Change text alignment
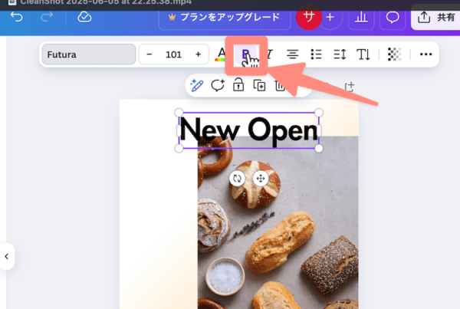Image resolution: width=460 pixels, height=309 pixels. click(x=293, y=54)
